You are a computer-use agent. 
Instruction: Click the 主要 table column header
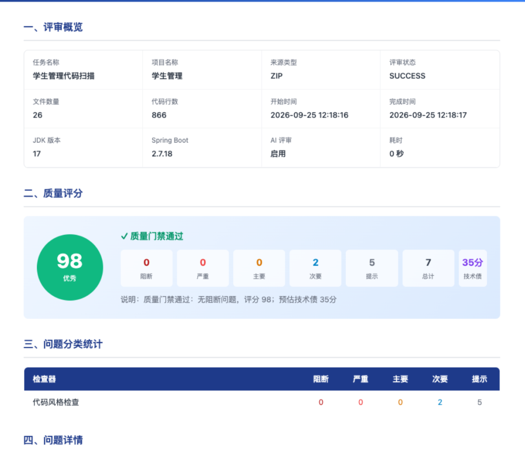(400, 379)
